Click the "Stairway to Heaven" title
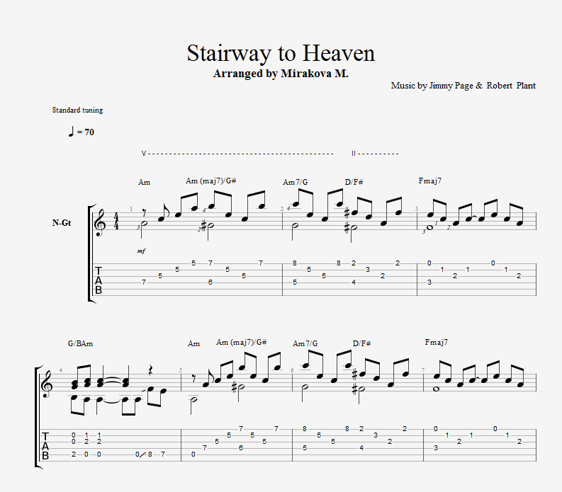The image size is (562, 492). 281,53
